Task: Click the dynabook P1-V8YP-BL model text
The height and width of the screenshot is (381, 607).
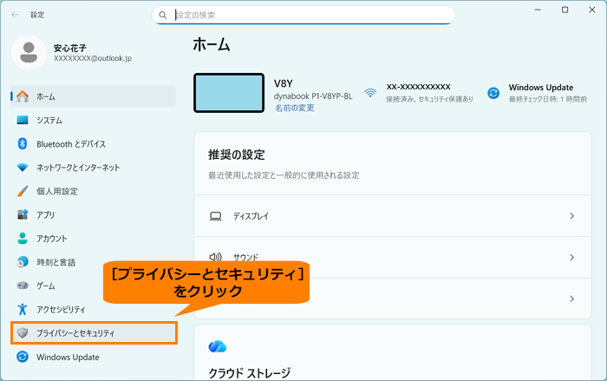Action: tap(313, 96)
